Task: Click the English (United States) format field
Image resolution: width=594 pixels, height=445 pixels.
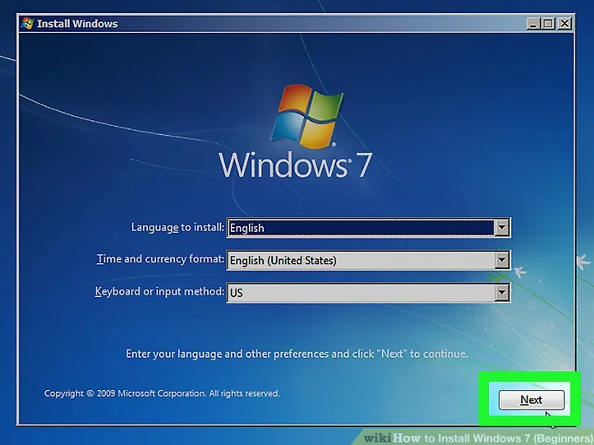Action: (x=360, y=261)
